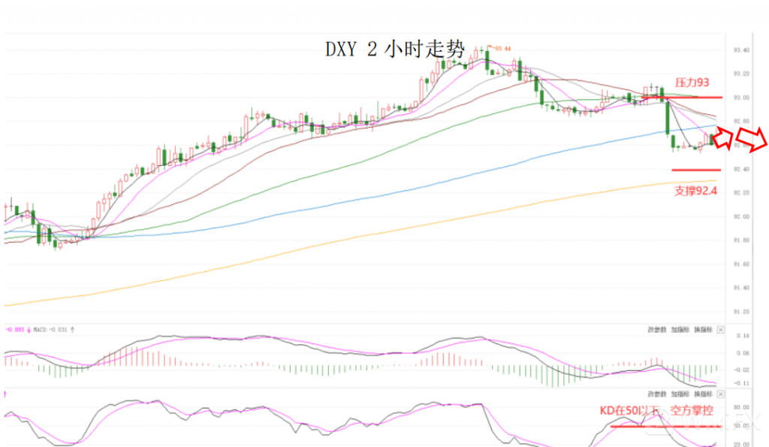Click the red support line at 92.40
The image size is (769, 447).
(696, 170)
